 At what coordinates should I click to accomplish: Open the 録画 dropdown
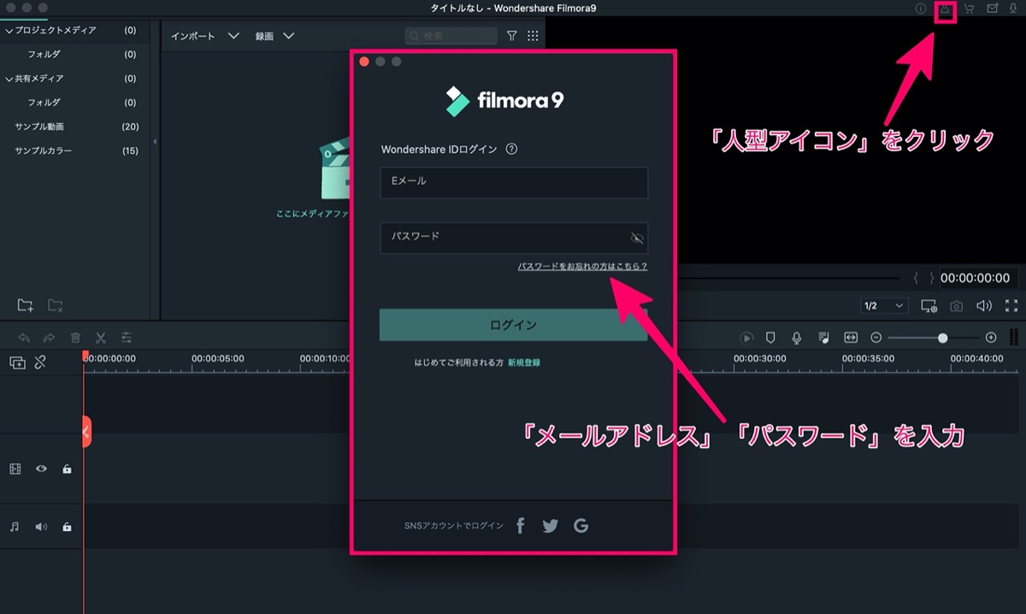[274, 37]
